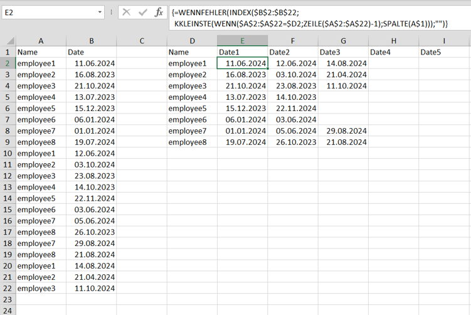This screenshot has height=315, width=471.
Task: Select column C header
Action: 142,41
